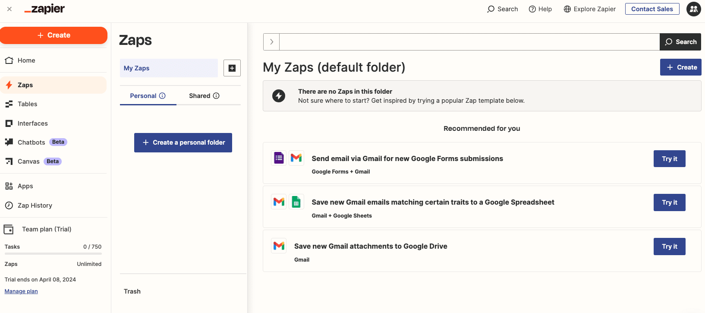Open Zap History in the sidebar
This screenshot has width=705, height=313.
[54, 206]
